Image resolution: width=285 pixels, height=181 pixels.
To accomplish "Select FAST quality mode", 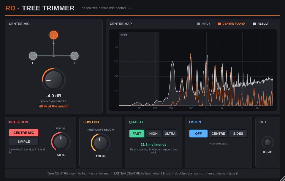I will pyautogui.click(x=137, y=134).
